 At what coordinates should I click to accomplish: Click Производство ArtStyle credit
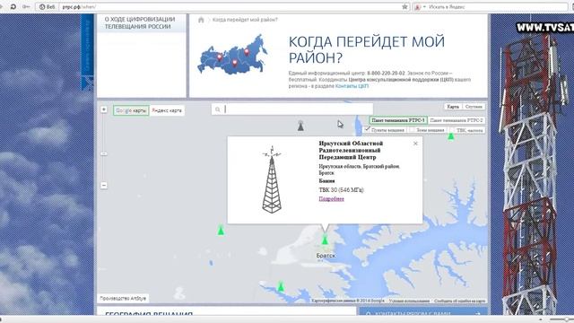point(123,299)
